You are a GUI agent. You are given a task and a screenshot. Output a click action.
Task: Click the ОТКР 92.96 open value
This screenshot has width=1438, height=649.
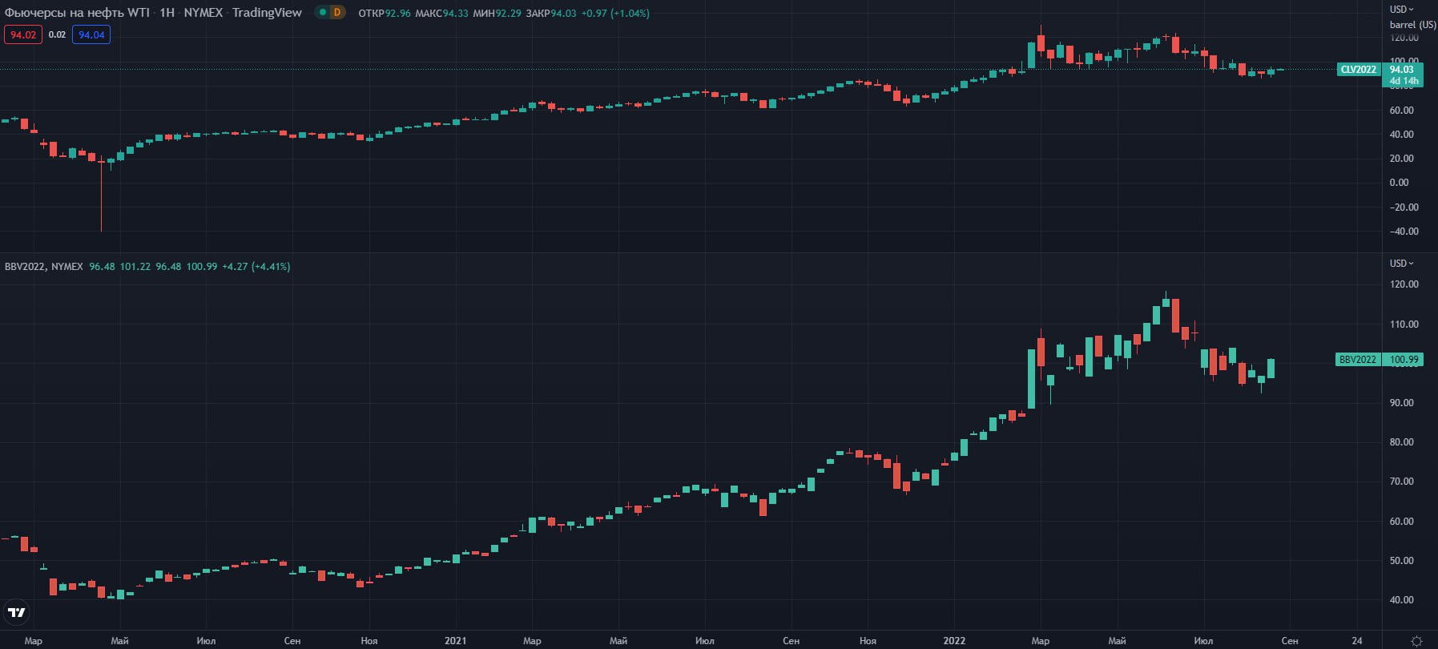(385, 13)
